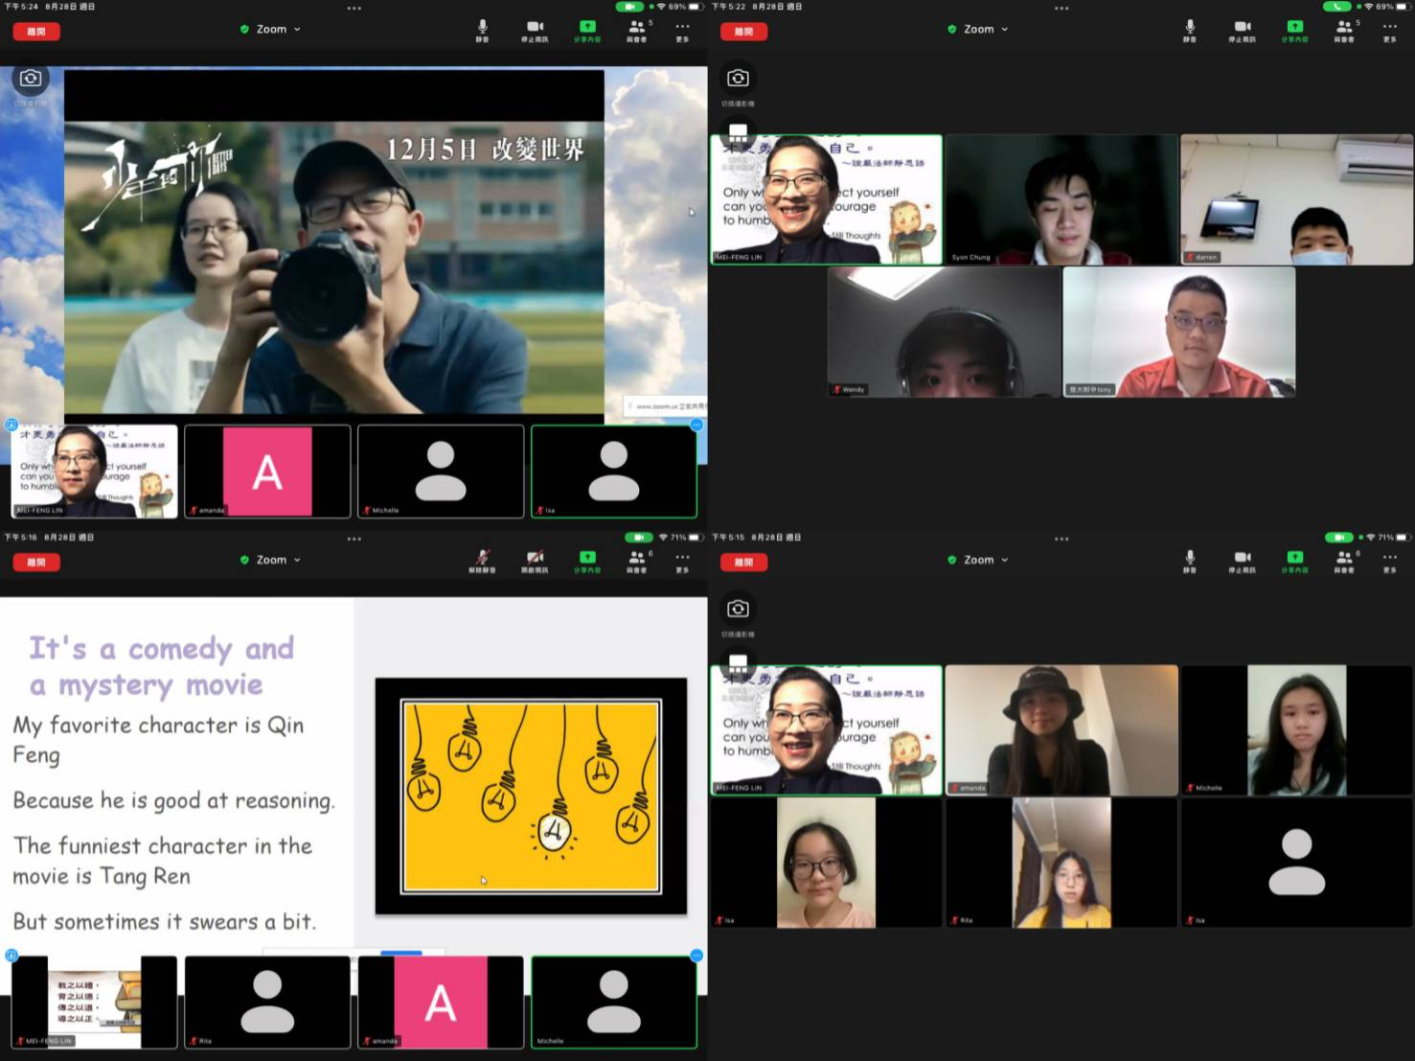Viewport: 1415px width, 1061px height.
Task: Open Zoom meeting info dropdown in 5:22 window
Action: 979,30
